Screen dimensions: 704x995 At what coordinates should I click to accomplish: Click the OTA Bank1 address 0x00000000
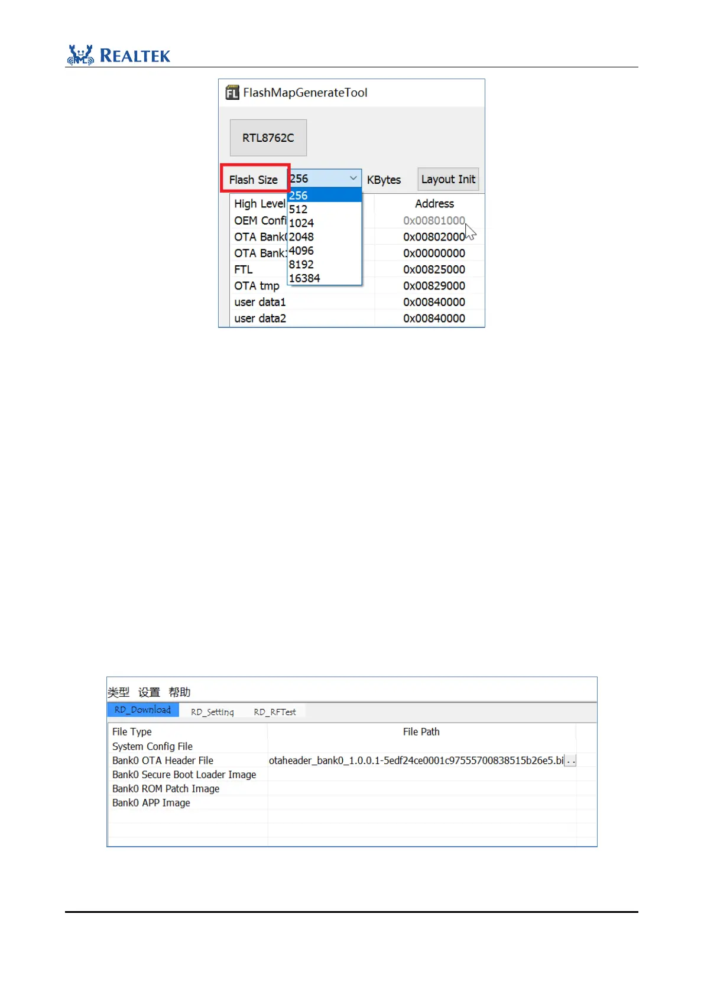[434, 253]
